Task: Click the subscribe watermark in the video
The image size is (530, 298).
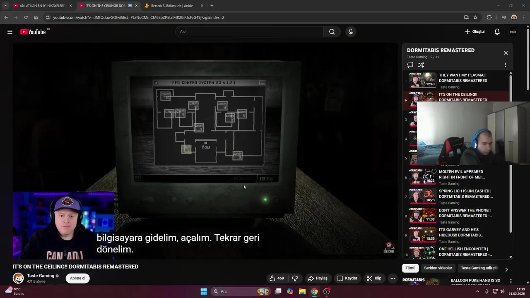Action: [389, 247]
